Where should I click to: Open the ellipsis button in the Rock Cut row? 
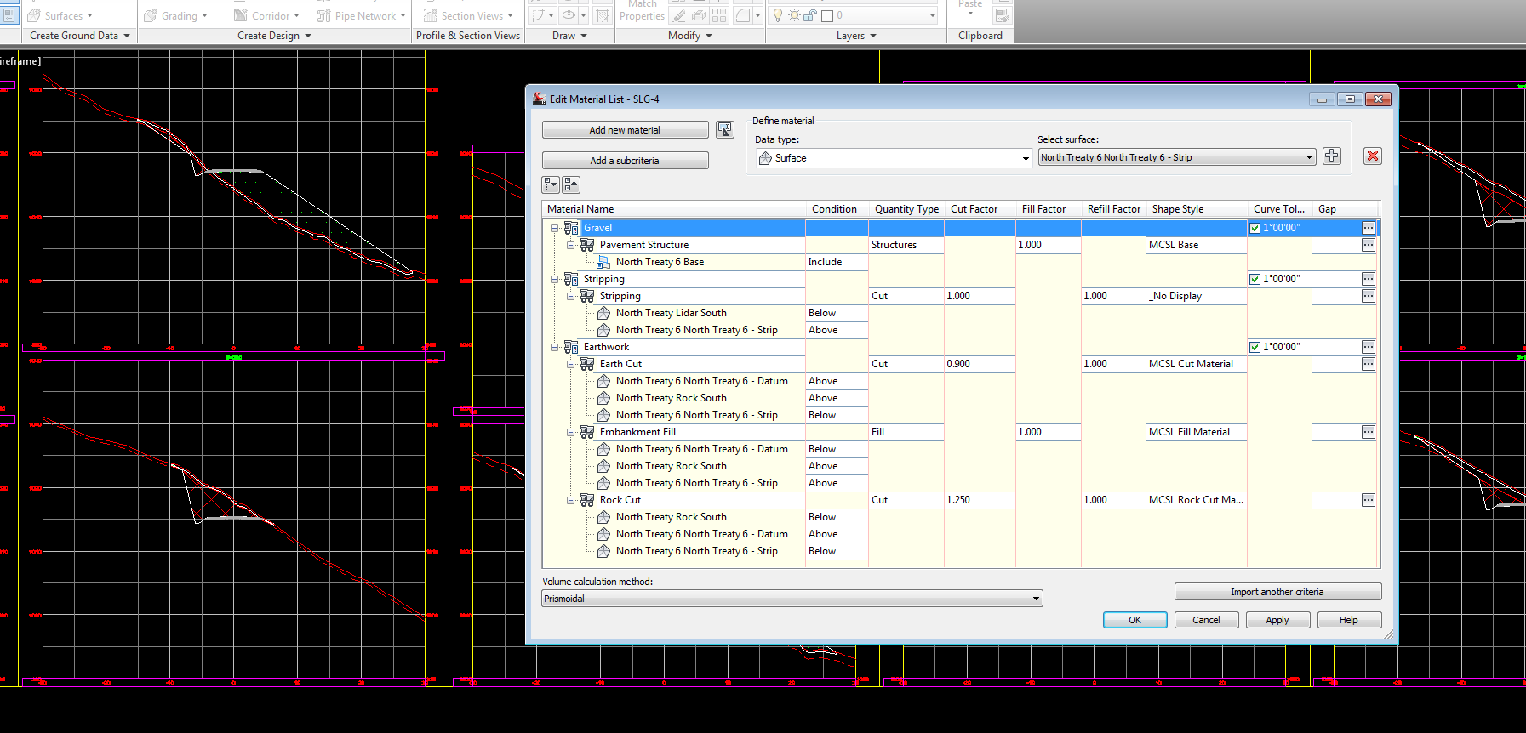[1369, 500]
